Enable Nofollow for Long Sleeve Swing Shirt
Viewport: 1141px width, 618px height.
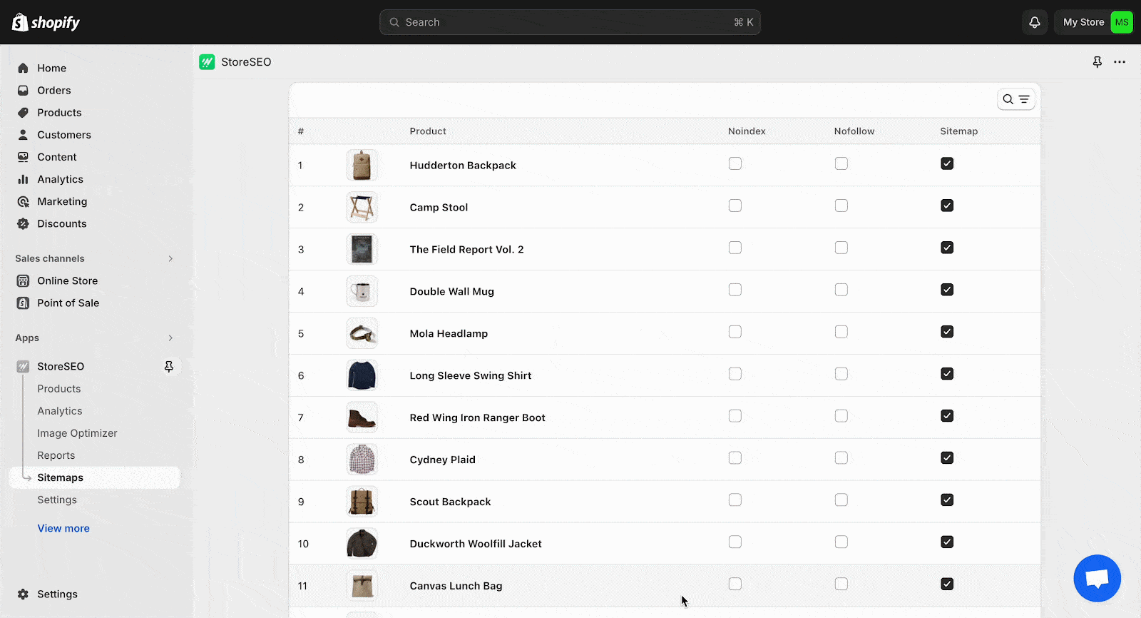[841, 374]
